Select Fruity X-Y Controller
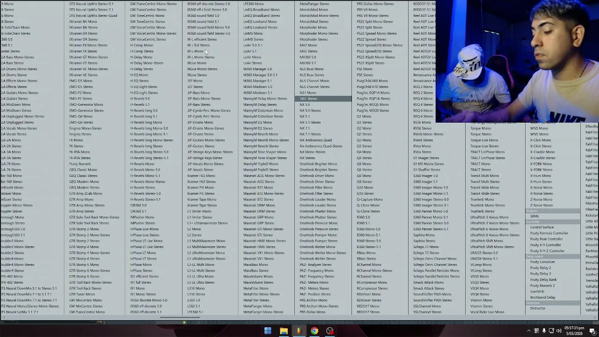Viewport: 599px width, 337px height. (546, 245)
